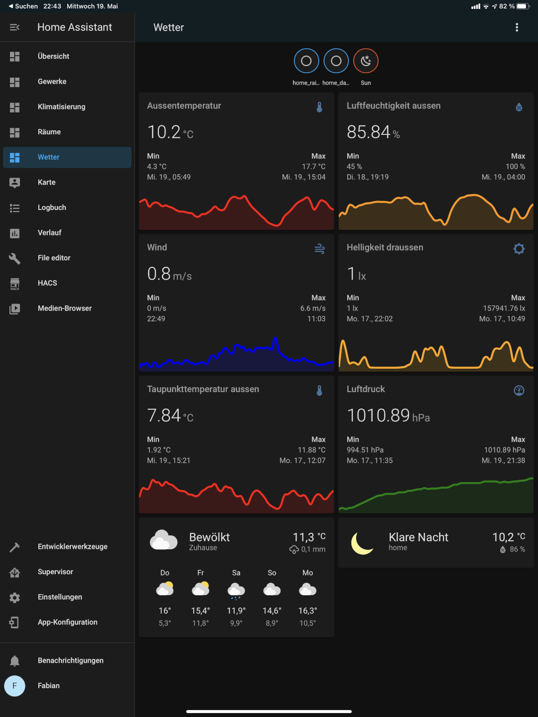Go to Klimatisierung in sidebar
This screenshot has width=538, height=717.
coord(61,106)
